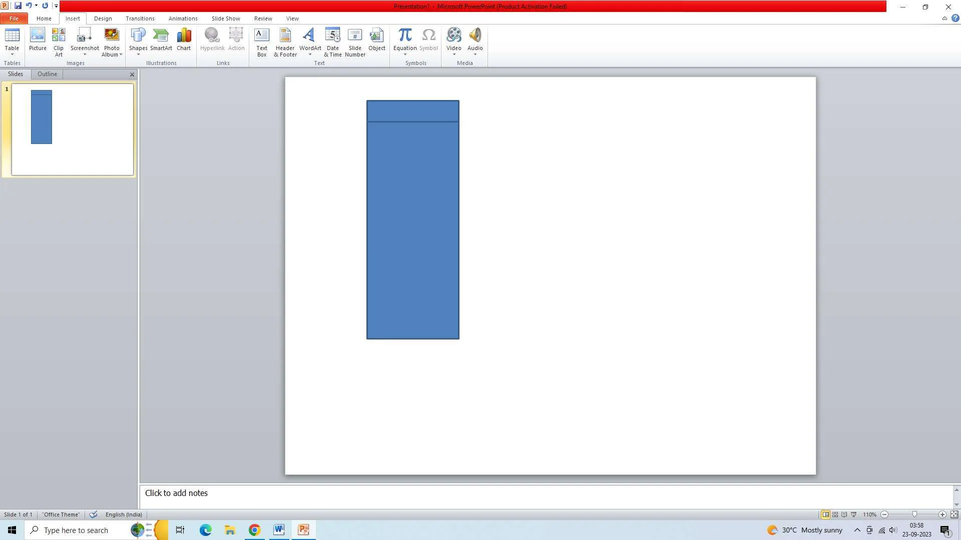
Task: Enable the Date and Time insertion
Action: [x=333, y=41]
